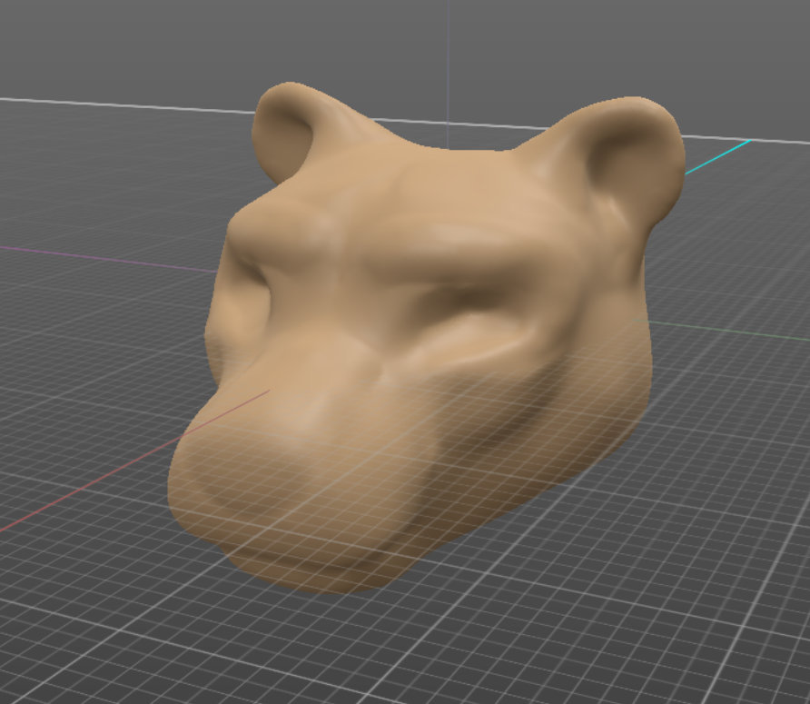Click the brow bump beneath the smaller ear

272,227
